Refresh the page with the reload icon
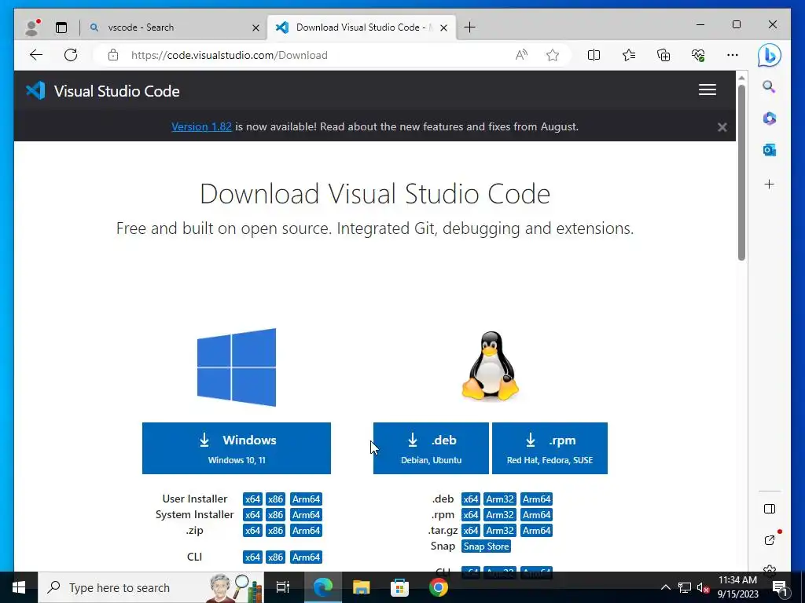The height and width of the screenshot is (603, 805). click(71, 55)
